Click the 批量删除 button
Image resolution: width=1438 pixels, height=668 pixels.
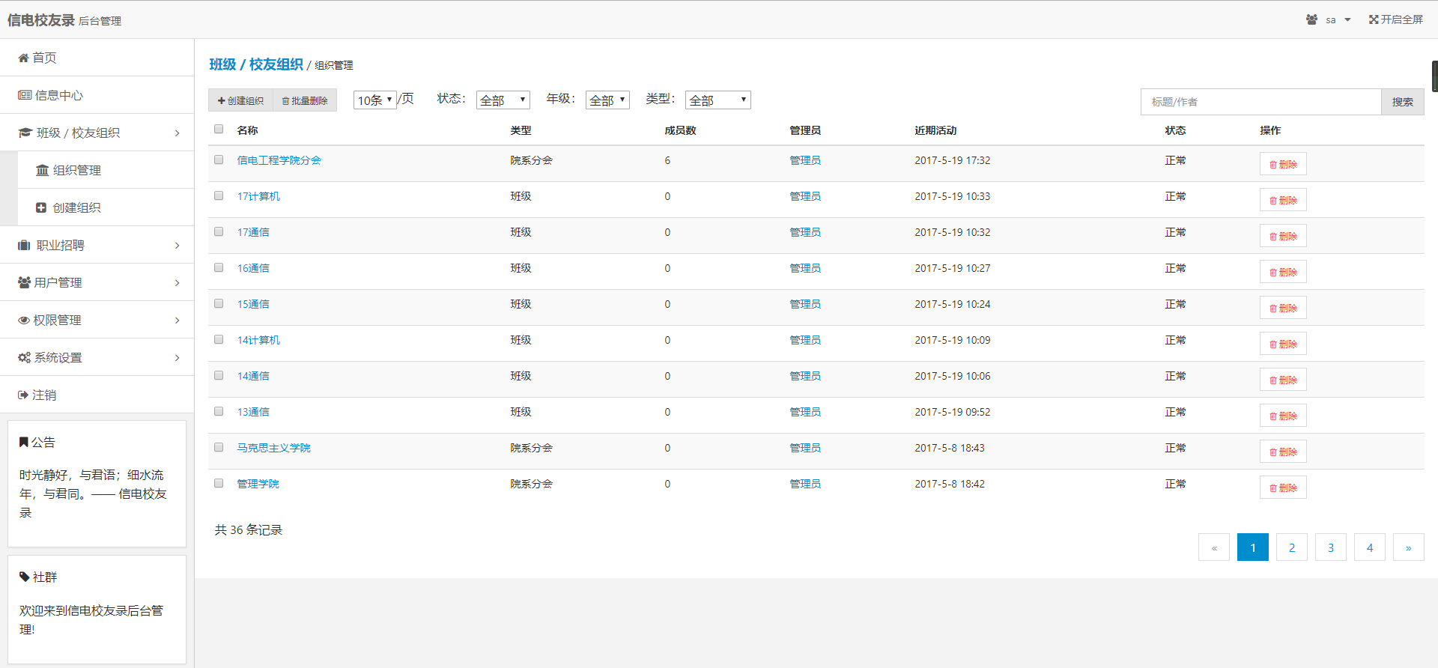(x=305, y=101)
